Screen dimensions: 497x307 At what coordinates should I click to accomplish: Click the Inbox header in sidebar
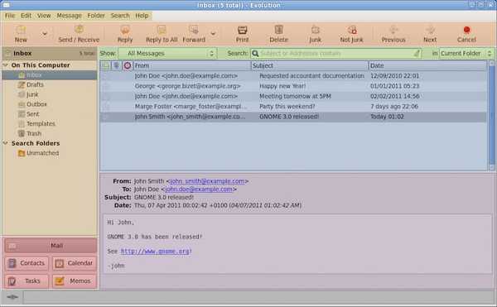tap(50, 54)
